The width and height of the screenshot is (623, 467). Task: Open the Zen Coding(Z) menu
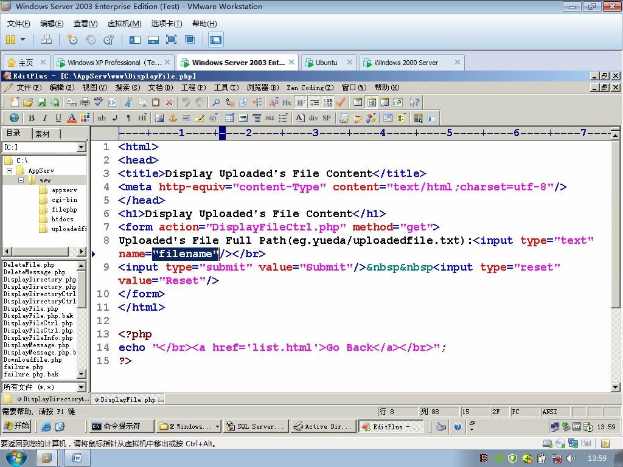click(310, 88)
